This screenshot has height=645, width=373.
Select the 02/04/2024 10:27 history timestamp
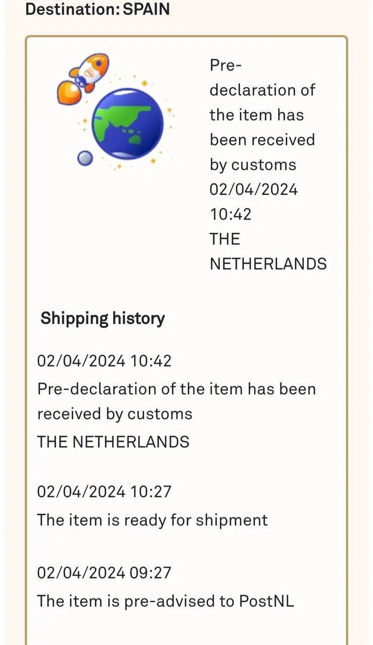click(104, 491)
